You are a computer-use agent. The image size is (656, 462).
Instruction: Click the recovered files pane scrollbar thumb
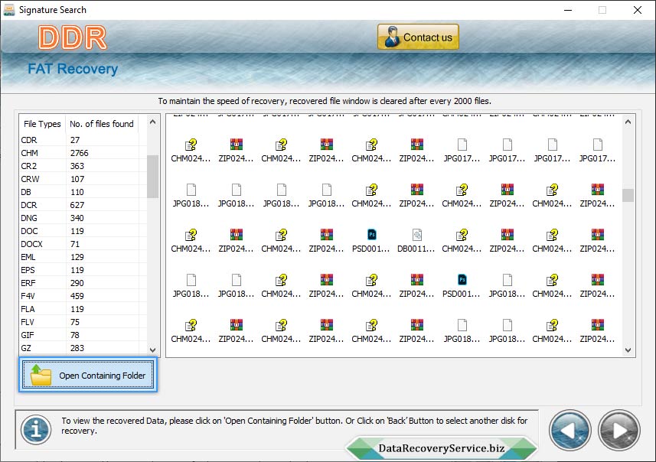[x=628, y=195]
